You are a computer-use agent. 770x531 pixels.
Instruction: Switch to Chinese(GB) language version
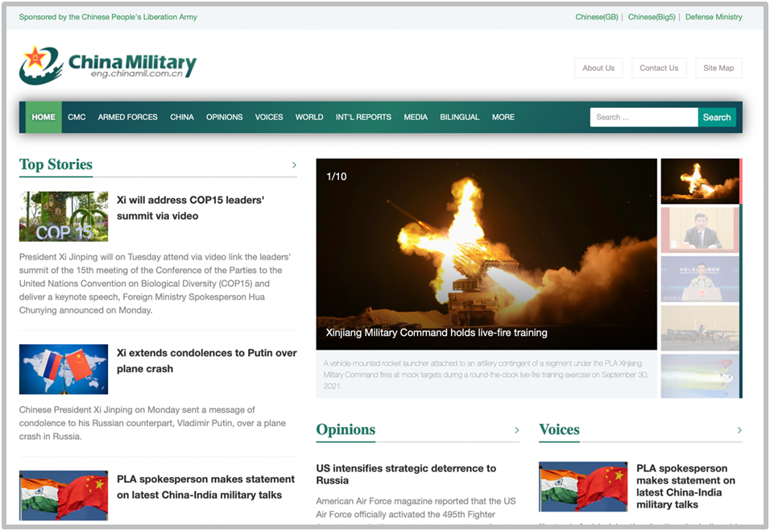coord(597,17)
